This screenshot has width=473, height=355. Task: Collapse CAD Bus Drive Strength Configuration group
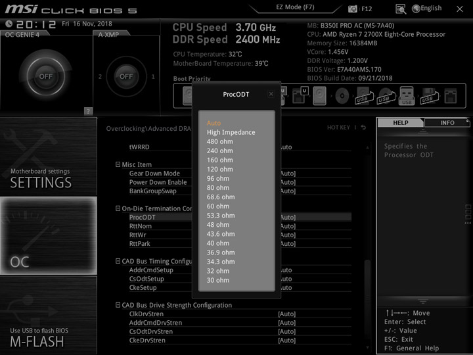point(118,305)
